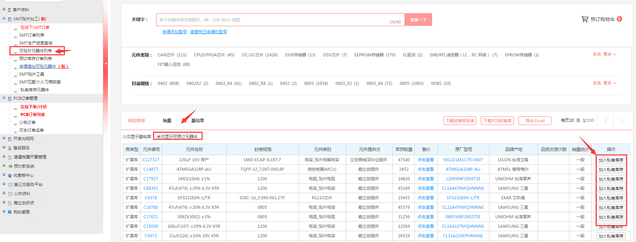The image size is (636, 242).
Task: Click the 导出 Excel button
Action: click(535, 121)
